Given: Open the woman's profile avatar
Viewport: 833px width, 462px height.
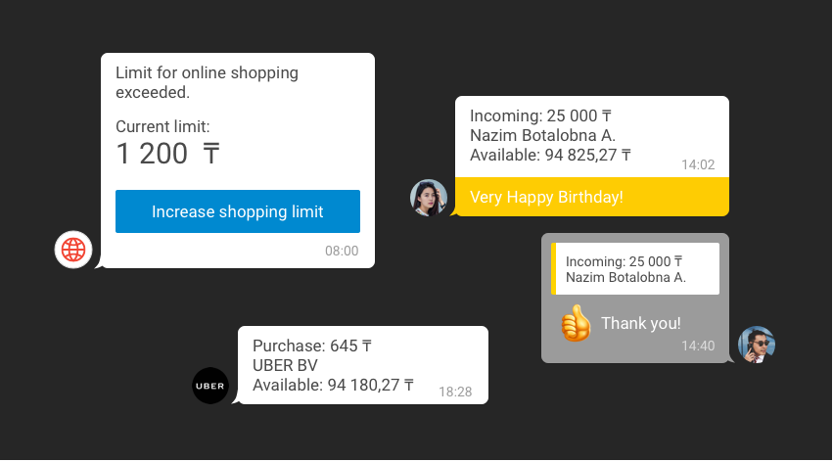Looking at the screenshot, I should (429, 198).
